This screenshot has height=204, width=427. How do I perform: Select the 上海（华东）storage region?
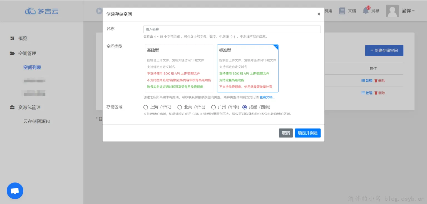(145, 107)
